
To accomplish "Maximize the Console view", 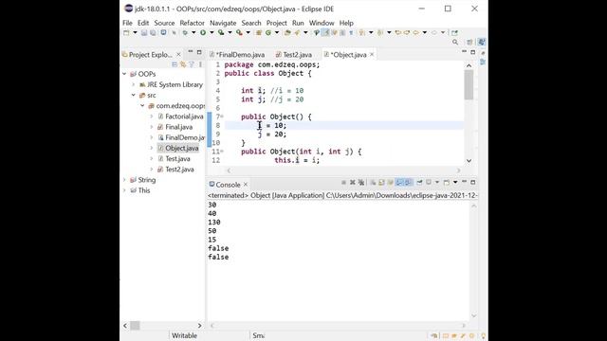I will point(472,182).
